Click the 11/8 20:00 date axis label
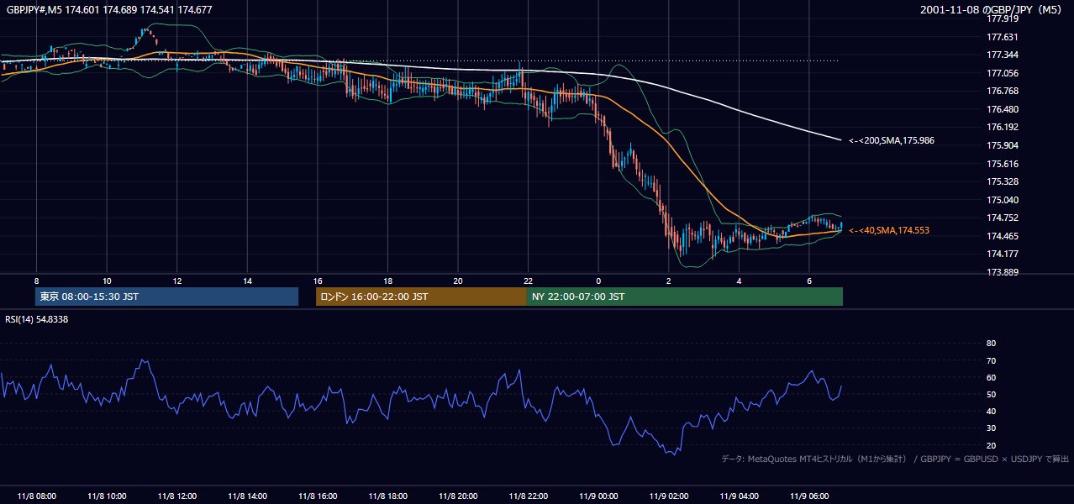 tap(458, 496)
